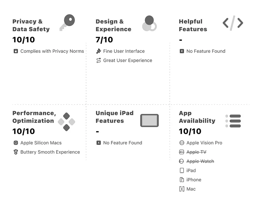Click the list icon beside App Availability
Screen dimensions: 262x209
click(x=233, y=121)
